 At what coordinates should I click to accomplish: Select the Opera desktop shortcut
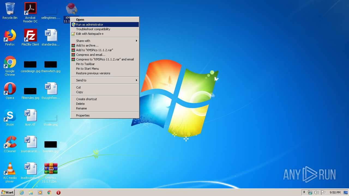(10, 91)
